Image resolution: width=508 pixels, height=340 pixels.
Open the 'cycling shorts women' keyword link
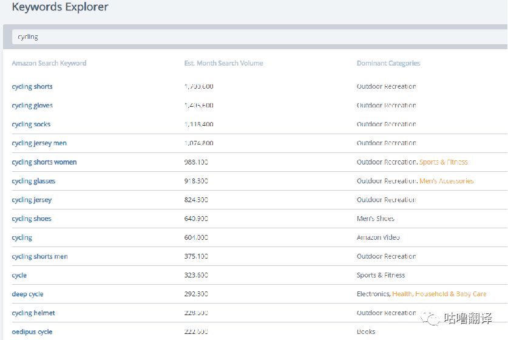click(x=44, y=161)
